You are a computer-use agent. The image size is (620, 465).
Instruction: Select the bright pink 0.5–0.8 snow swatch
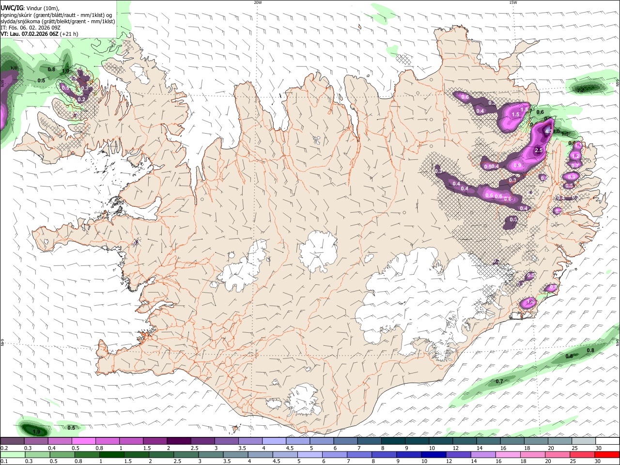(x=83, y=441)
